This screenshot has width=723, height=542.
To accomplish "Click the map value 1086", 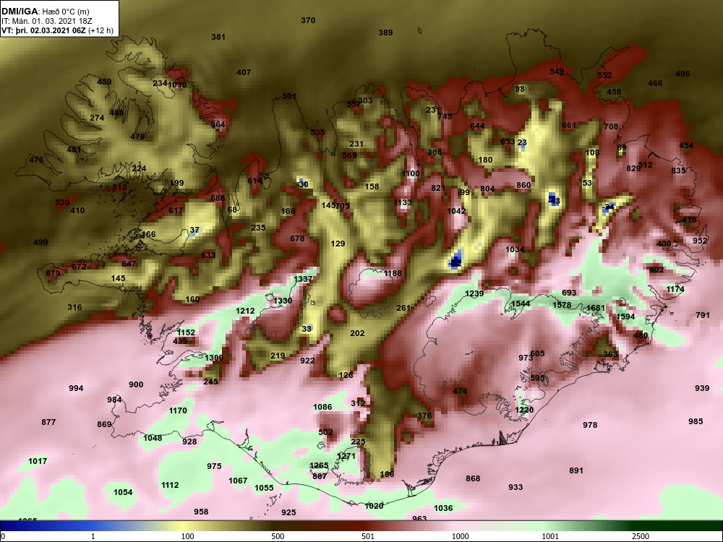I will click(x=322, y=407).
